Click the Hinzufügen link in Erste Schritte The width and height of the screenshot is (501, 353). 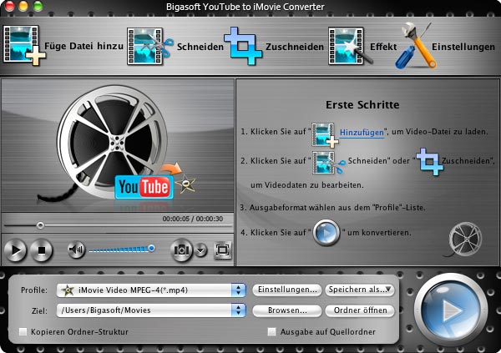pyautogui.click(x=362, y=132)
